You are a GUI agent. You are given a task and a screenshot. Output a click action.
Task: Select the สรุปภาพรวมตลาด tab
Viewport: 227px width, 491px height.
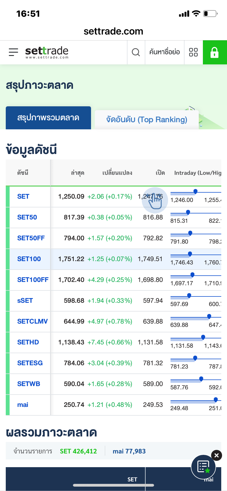(48, 118)
